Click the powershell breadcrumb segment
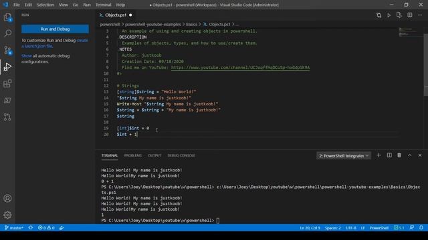 point(110,25)
